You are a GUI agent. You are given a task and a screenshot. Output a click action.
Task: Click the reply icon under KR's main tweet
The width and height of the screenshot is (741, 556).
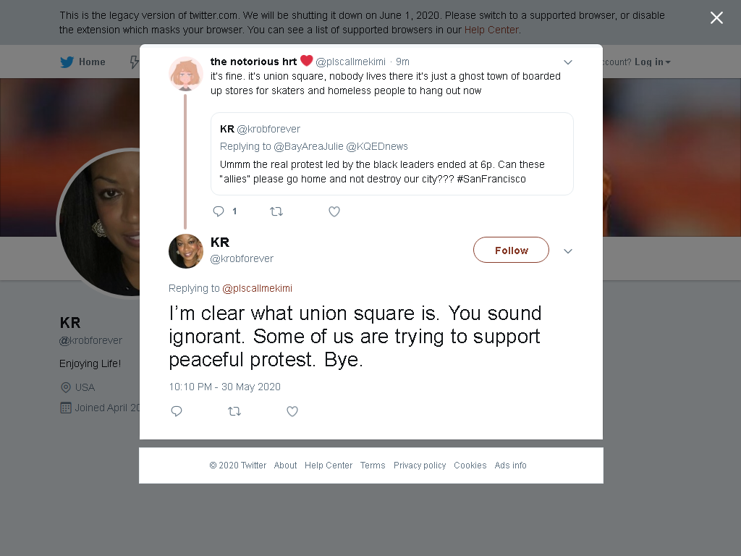click(x=177, y=411)
